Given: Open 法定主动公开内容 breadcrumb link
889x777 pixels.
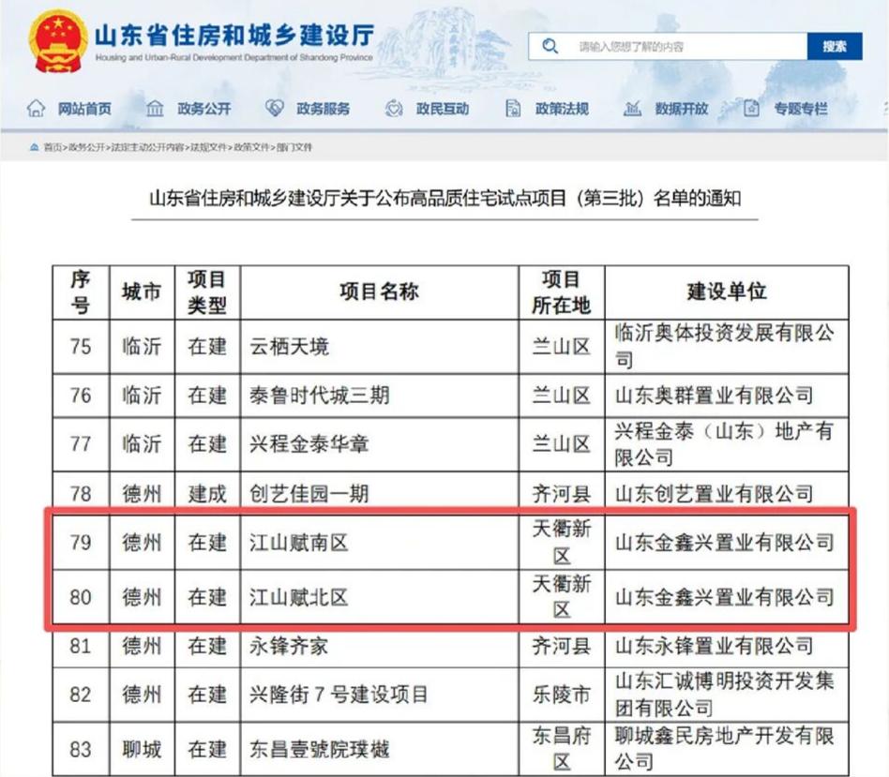Looking at the screenshot, I should 147,147.
